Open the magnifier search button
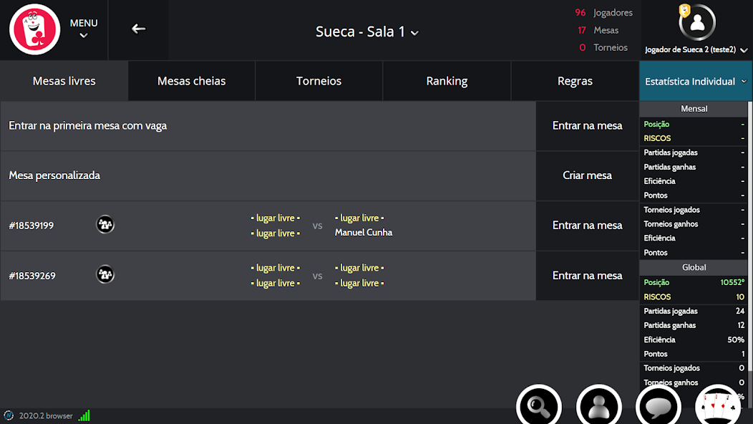Viewport: 753px width, 424px height. [538, 406]
